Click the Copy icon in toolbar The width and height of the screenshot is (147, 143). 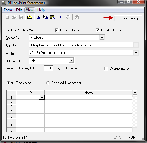coord(45,17)
